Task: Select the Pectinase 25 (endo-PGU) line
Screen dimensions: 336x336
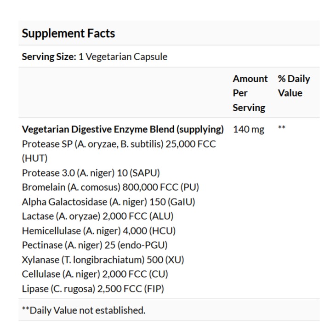Action: coord(95,245)
